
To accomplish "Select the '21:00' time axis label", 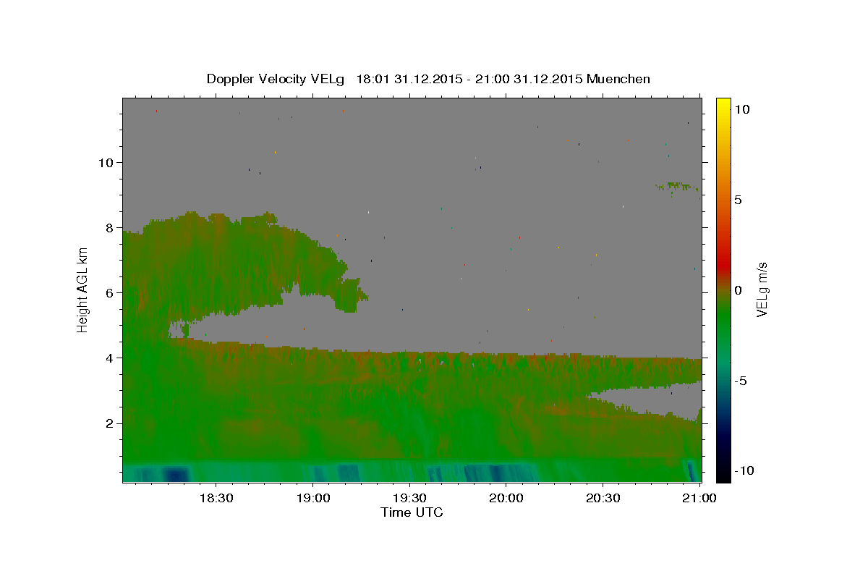I will [x=700, y=498].
